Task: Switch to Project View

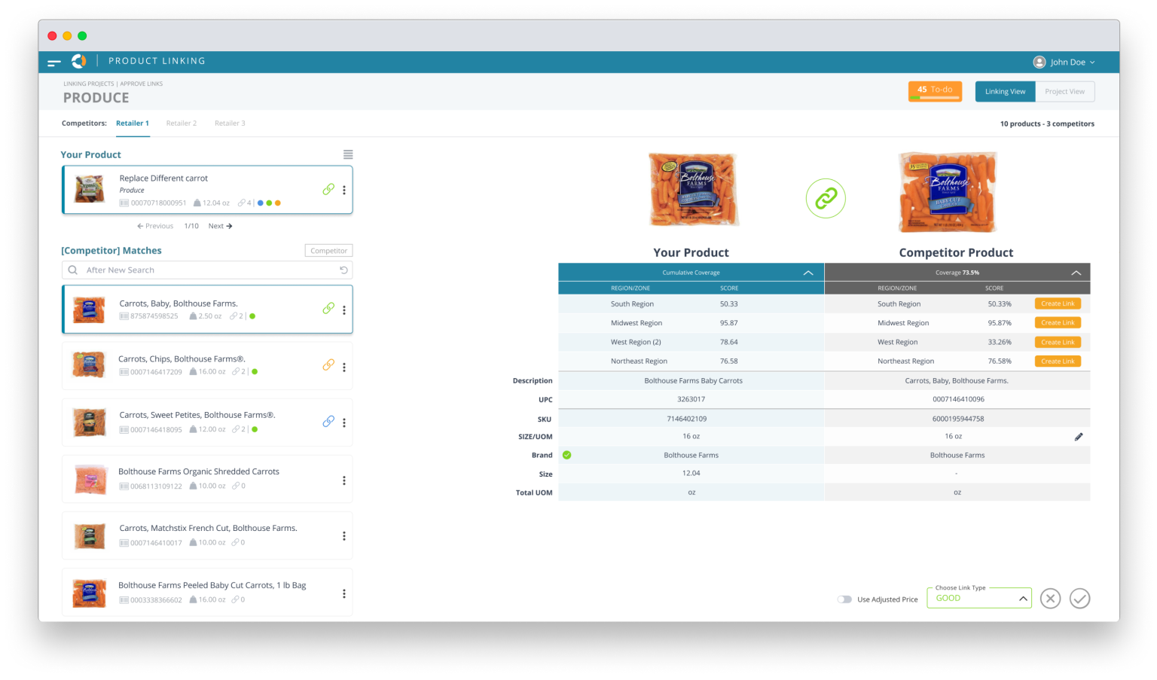Action: point(1064,92)
